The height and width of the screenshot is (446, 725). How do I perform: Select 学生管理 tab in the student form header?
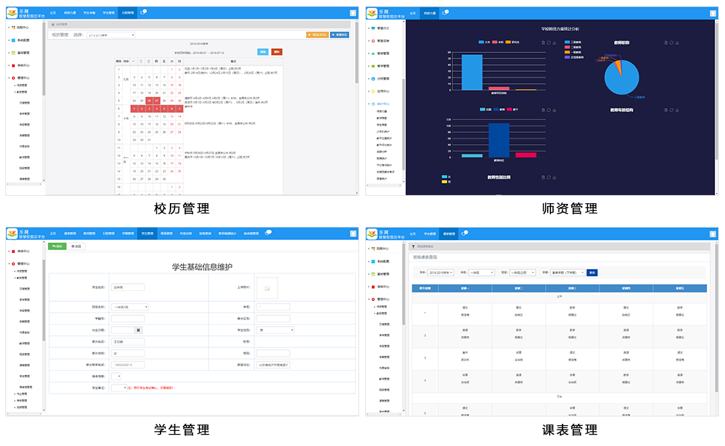[147, 233]
